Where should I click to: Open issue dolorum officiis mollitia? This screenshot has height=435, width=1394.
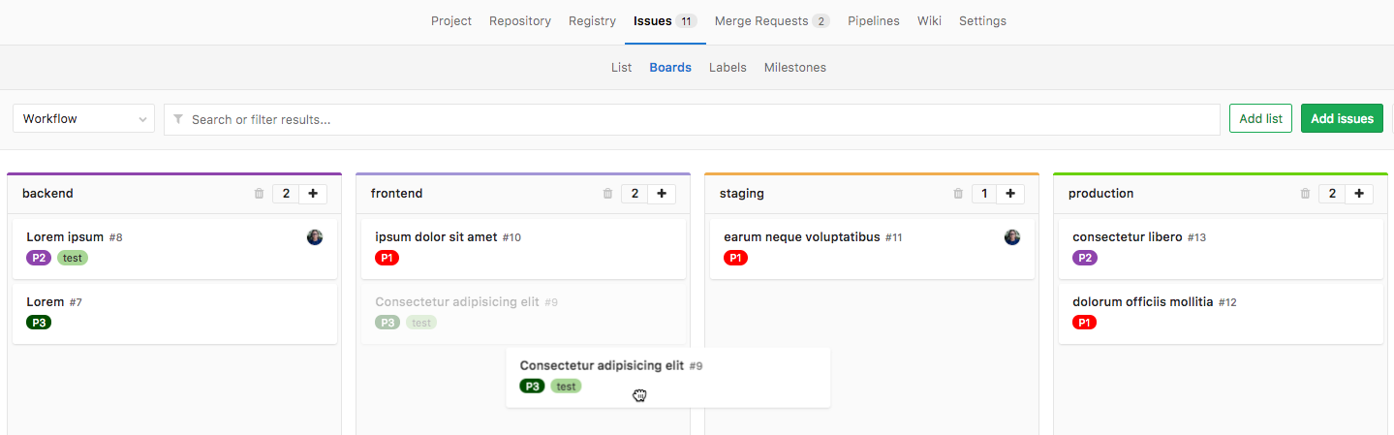[1142, 302]
